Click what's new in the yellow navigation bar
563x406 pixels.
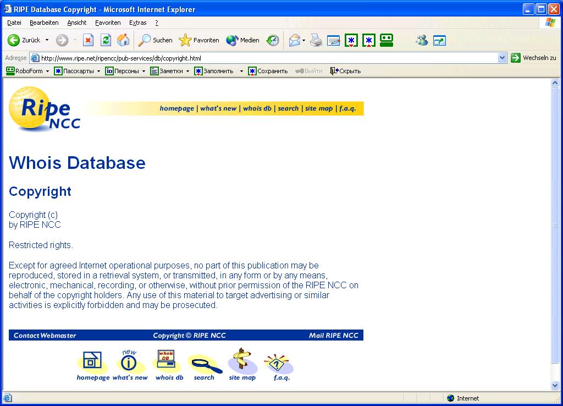218,108
